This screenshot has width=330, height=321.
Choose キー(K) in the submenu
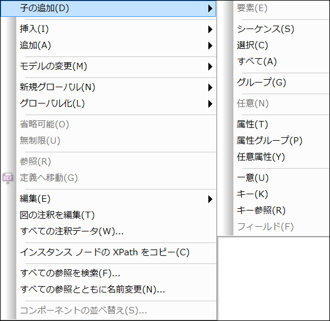click(x=274, y=194)
